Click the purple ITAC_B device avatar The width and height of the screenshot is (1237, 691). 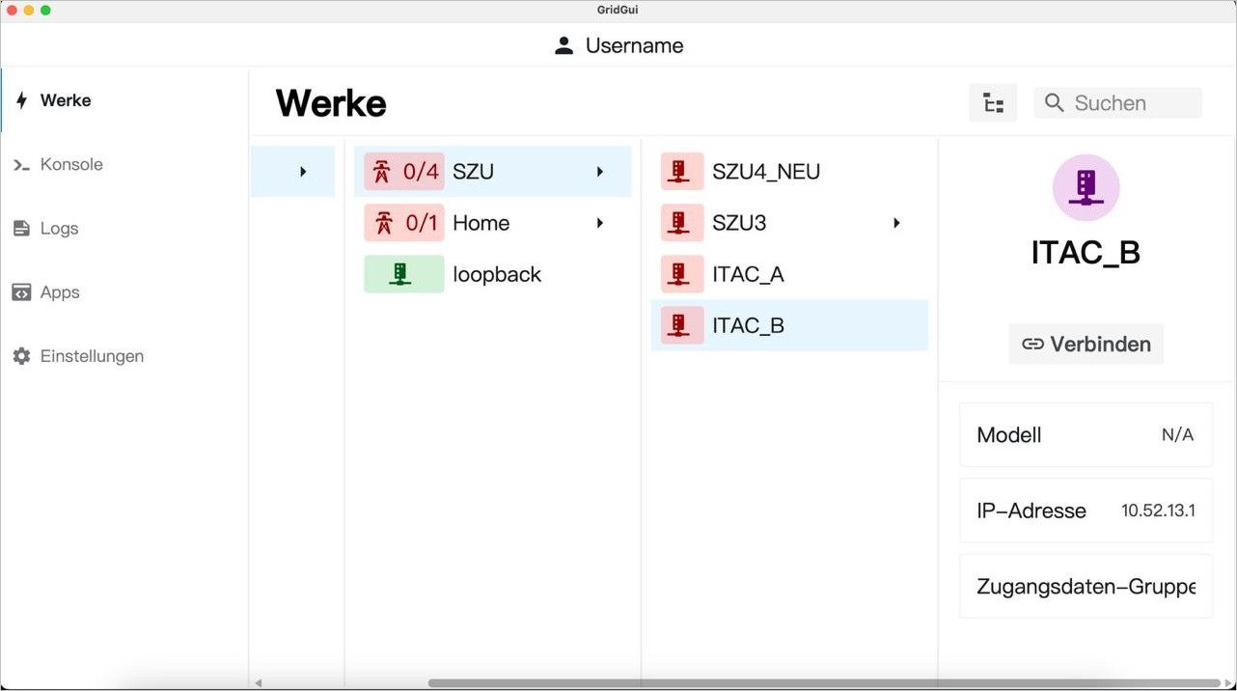coord(1086,187)
